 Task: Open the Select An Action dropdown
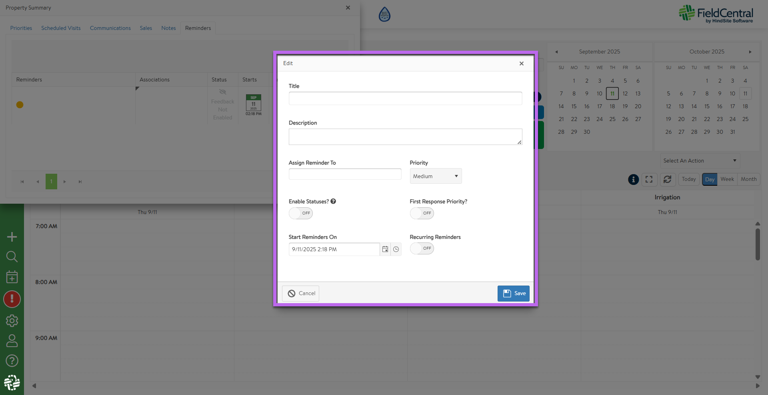[x=700, y=161]
